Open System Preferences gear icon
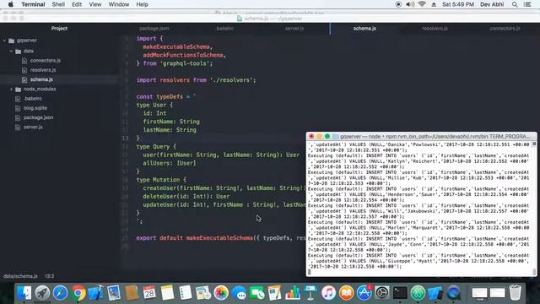The image size is (540, 304). pyautogui.click(x=382, y=293)
